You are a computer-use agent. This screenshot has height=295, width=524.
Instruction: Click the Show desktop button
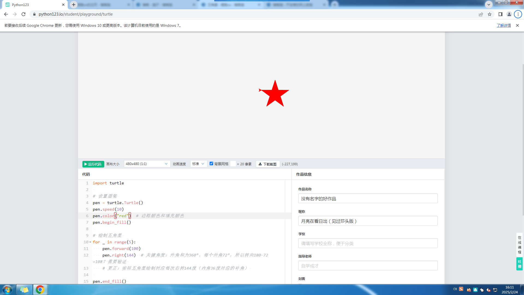click(522, 290)
